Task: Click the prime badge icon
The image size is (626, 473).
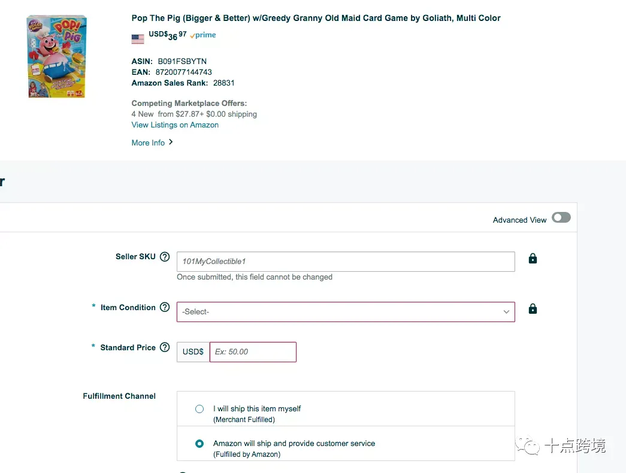Action: point(203,35)
